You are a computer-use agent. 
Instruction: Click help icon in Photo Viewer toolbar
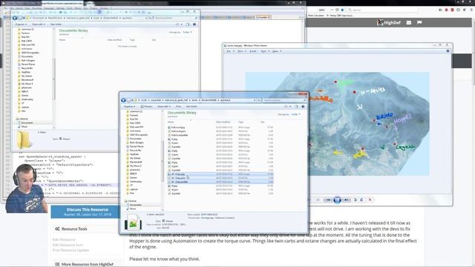click(x=448, y=51)
